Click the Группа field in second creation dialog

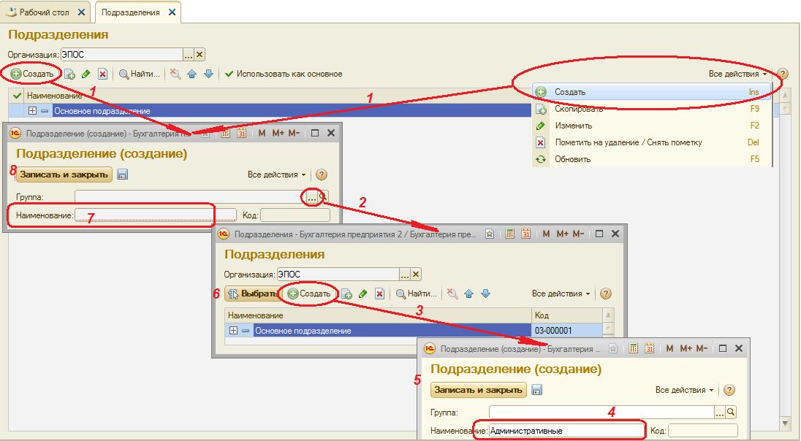pos(601,413)
